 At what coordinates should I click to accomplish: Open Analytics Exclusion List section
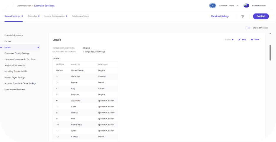tap(15, 65)
